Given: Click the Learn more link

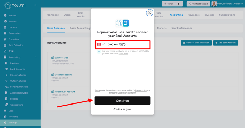Looking at the screenshot, I should (123, 54).
